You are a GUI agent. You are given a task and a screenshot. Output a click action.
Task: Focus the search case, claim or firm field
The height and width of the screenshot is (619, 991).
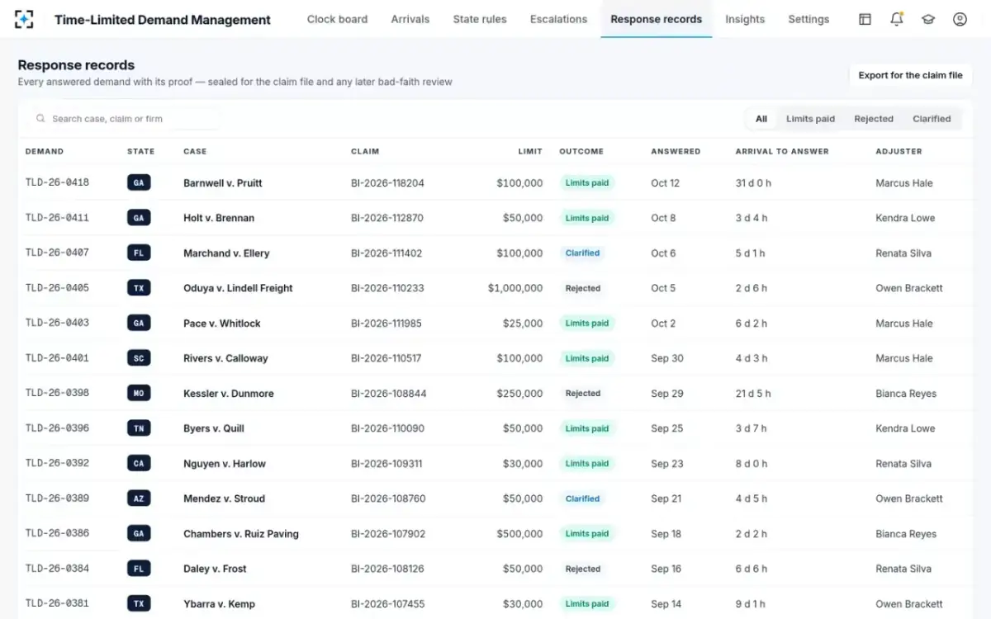(124, 119)
